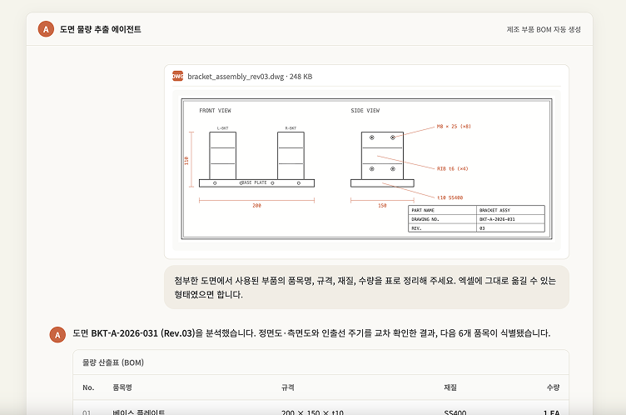Click the 200 dimension in front view
The height and width of the screenshot is (415, 626).
tap(256, 206)
